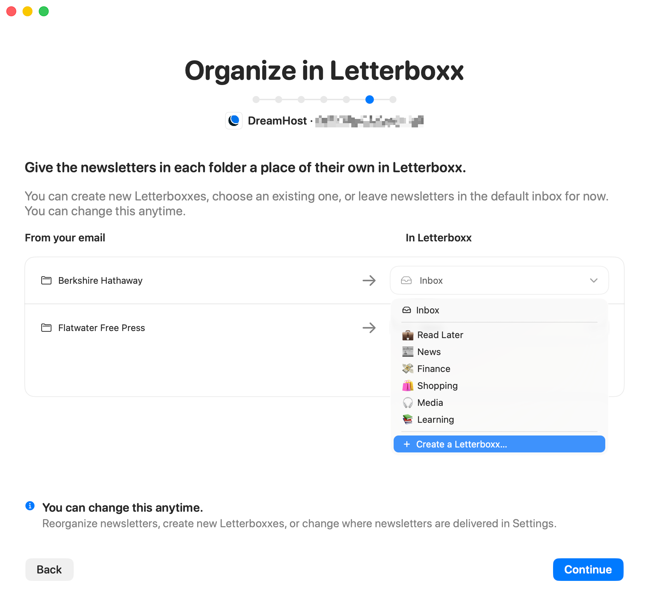
Task: Choose Inbox from the dropdown list
Action: 499,310
